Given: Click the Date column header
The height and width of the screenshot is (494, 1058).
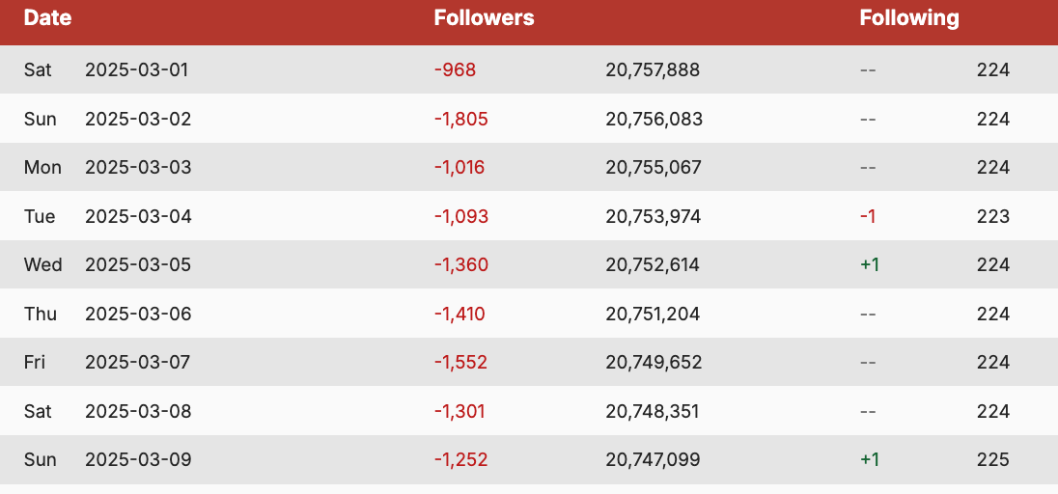Looking at the screenshot, I should coord(47,18).
